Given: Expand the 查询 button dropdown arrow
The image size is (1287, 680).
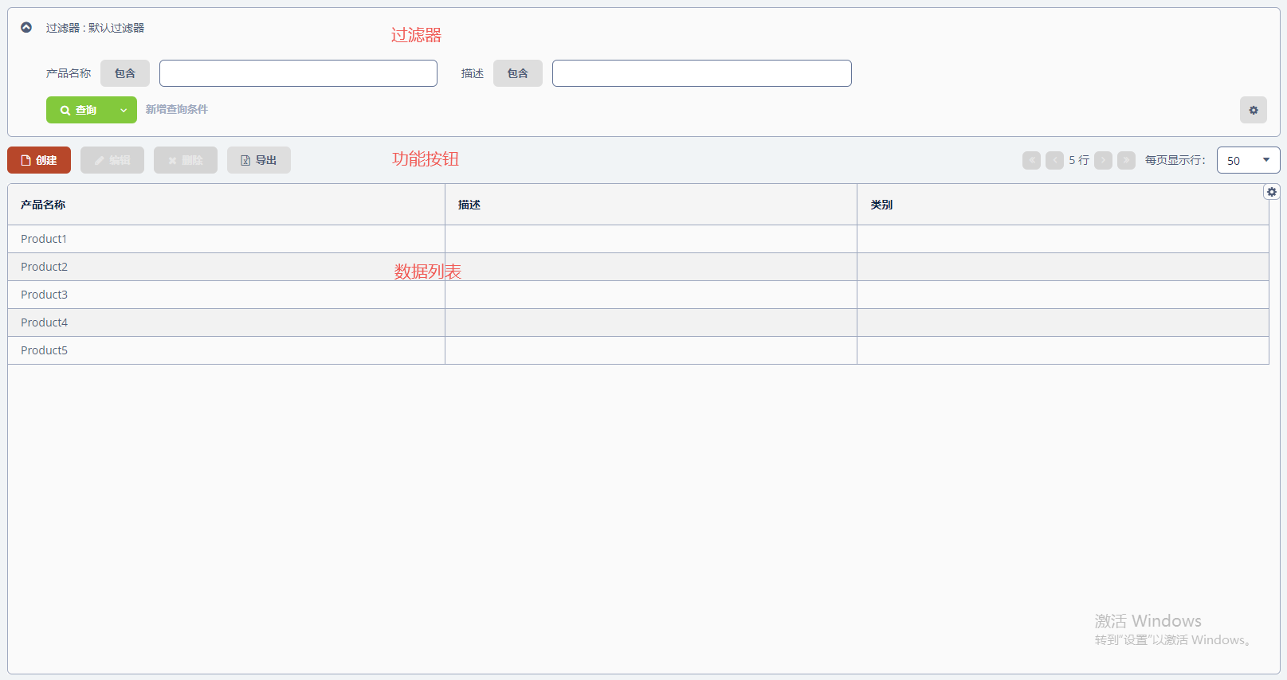Looking at the screenshot, I should pos(124,110).
